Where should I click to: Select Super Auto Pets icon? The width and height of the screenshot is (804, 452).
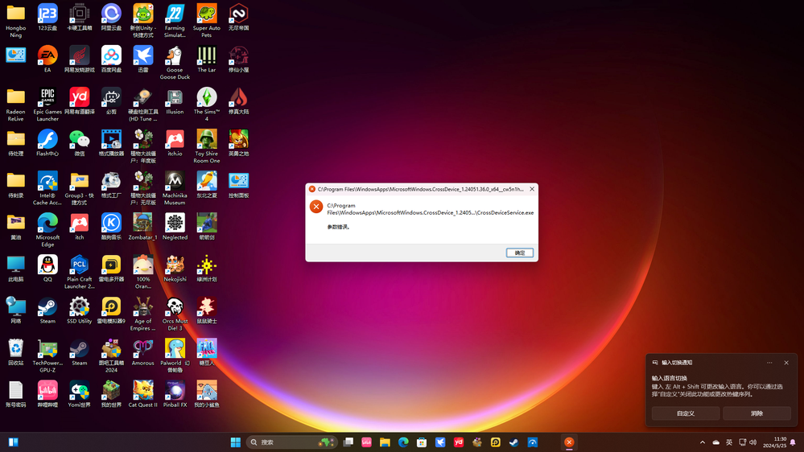[x=207, y=22]
